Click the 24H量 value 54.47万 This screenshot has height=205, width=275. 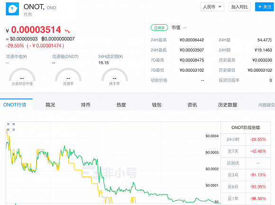[x=265, y=40]
